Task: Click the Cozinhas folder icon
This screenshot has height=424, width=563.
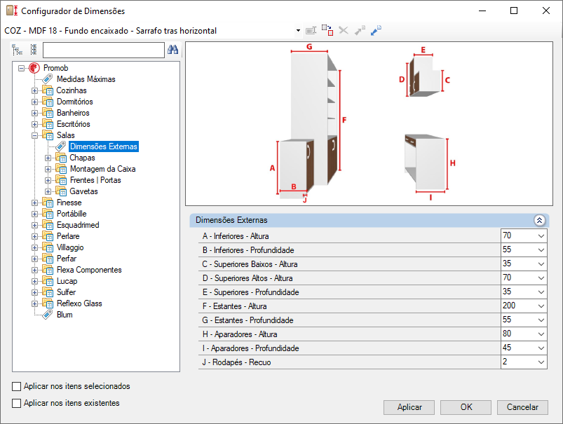Action: [x=48, y=90]
